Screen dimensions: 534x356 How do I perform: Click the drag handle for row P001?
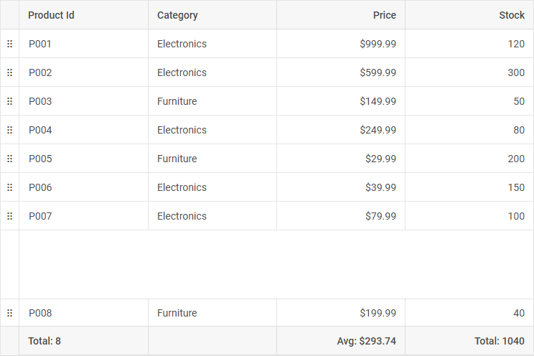pos(9,44)
